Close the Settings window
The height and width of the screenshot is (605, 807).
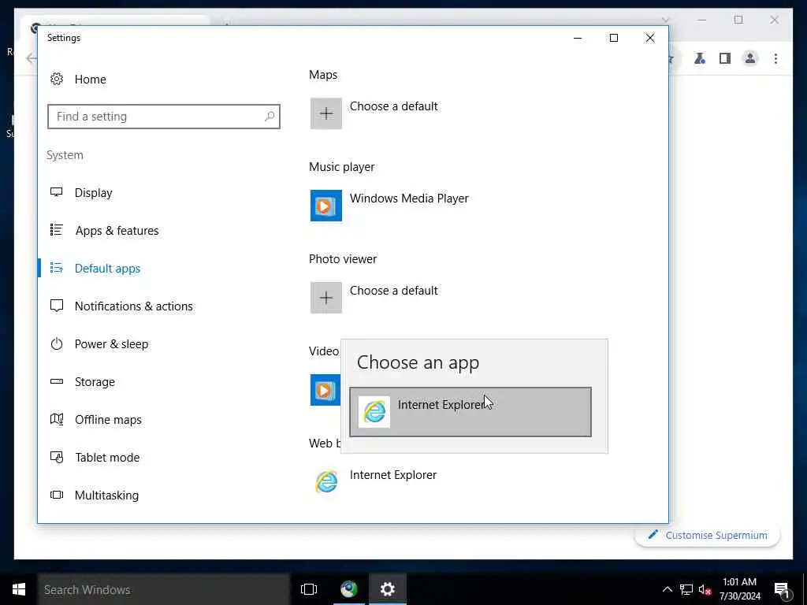(650, 38)
